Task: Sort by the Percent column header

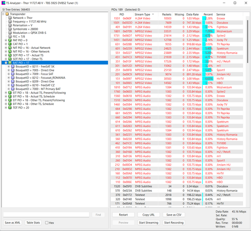Action: 208,15
